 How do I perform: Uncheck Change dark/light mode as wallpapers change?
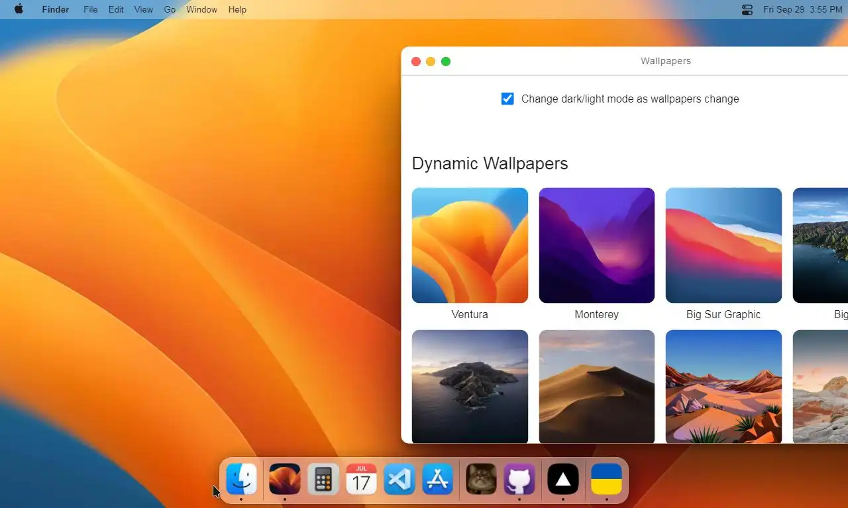click(x=507, y=99)
